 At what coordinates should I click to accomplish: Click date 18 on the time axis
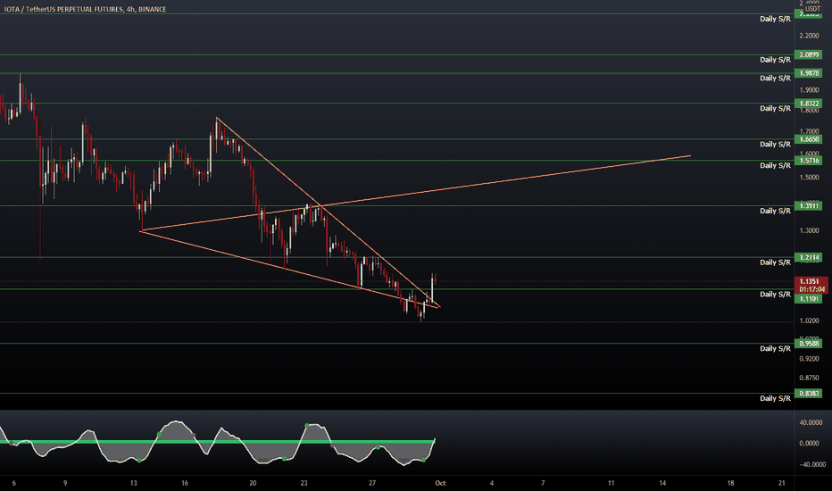730,483
